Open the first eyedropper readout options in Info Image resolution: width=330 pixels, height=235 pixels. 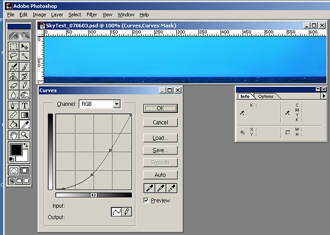point(242,112)
